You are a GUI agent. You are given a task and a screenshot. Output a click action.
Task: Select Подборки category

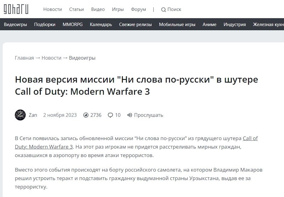(45, 24)
